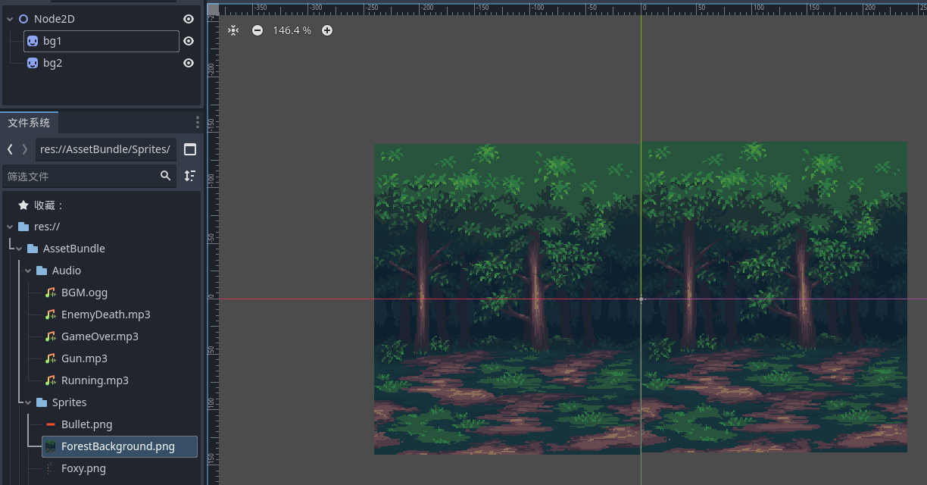
Task: Collapse the res:// root folder
Action: pyautogui.click(x=10, y=227)
